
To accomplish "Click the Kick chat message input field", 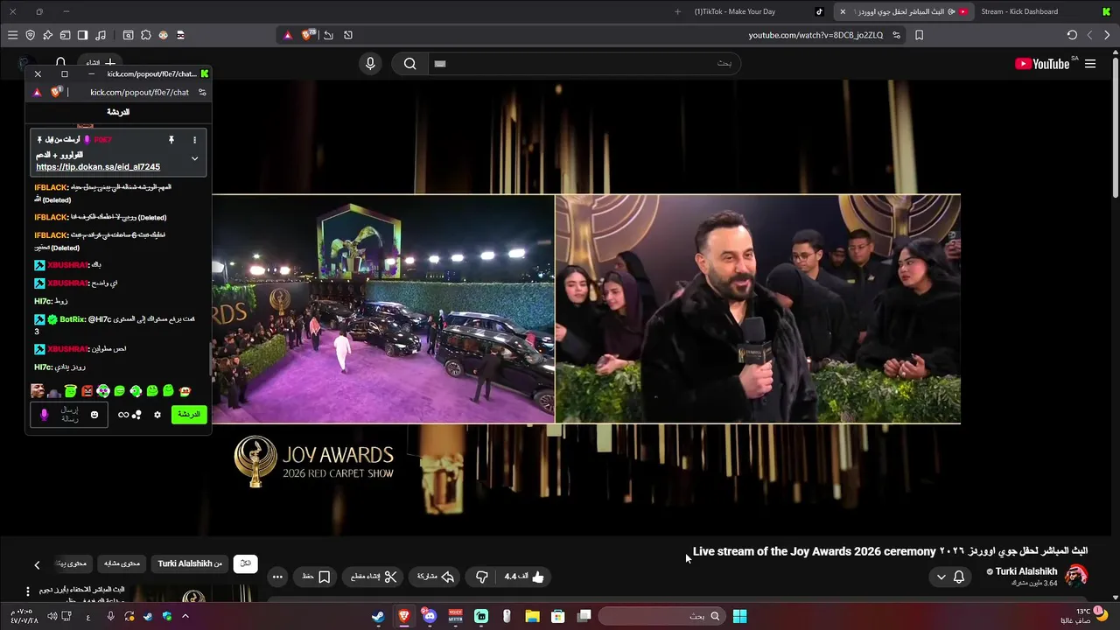I will click(x=70, y=415).
